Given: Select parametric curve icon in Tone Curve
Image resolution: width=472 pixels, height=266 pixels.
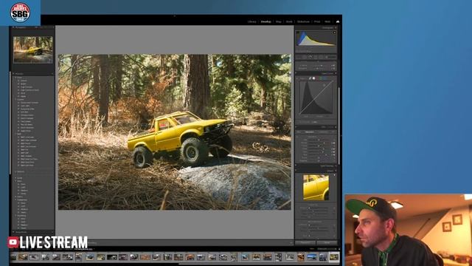Looking at the screenshot, I should [x=310, y=78].
